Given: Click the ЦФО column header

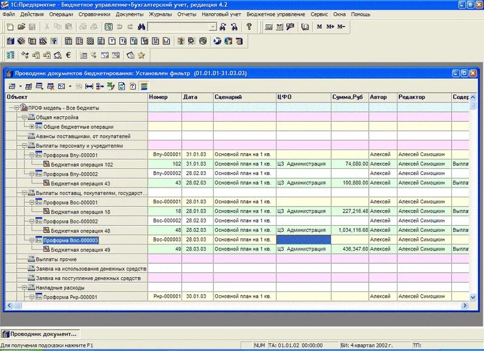Looking at the screenshot, I should tap(304, 97).
